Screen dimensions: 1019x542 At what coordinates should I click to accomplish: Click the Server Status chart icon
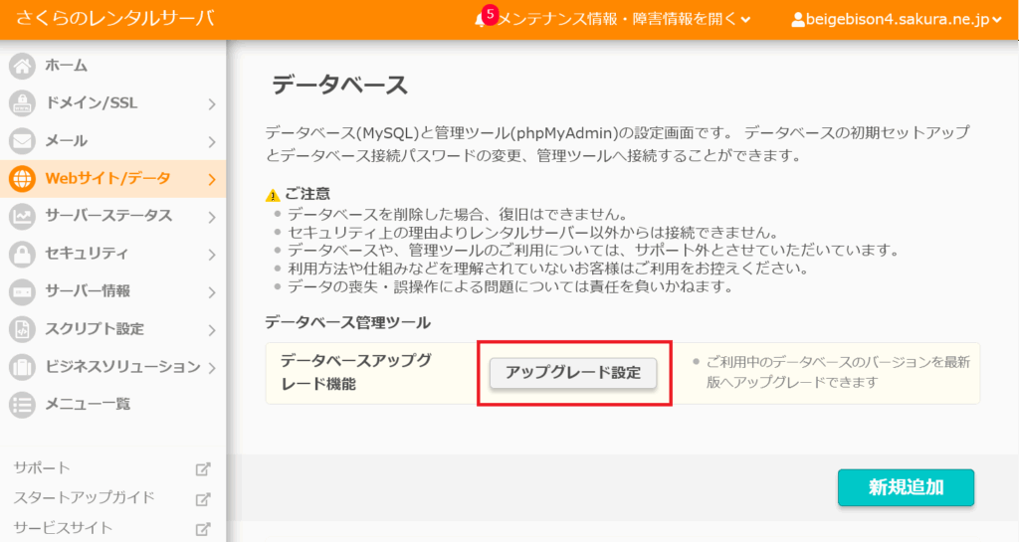coord(22,216)
